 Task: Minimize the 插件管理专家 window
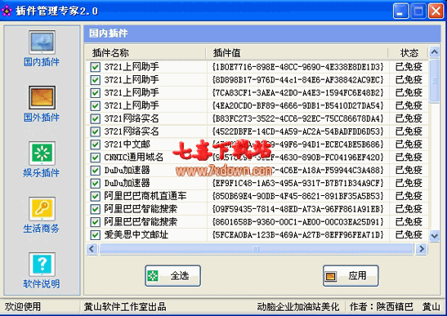400,11
